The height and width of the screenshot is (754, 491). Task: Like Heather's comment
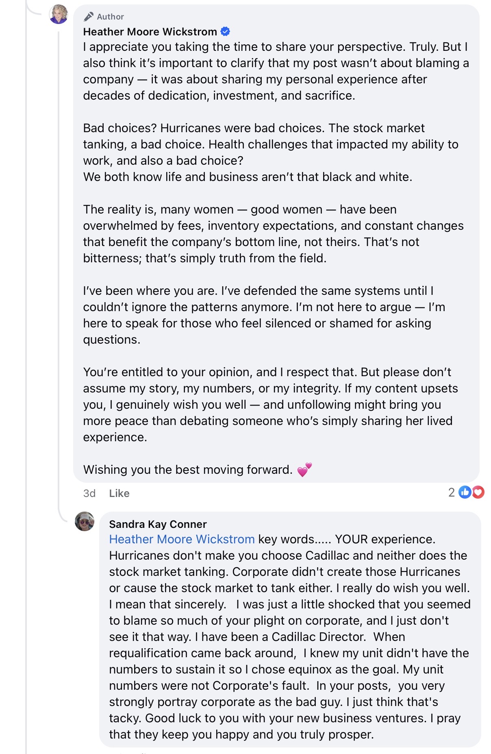[119, 493]
